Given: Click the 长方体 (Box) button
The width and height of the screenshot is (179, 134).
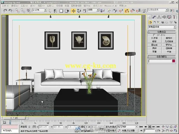Looking at the screenshot, I should 155,38.
